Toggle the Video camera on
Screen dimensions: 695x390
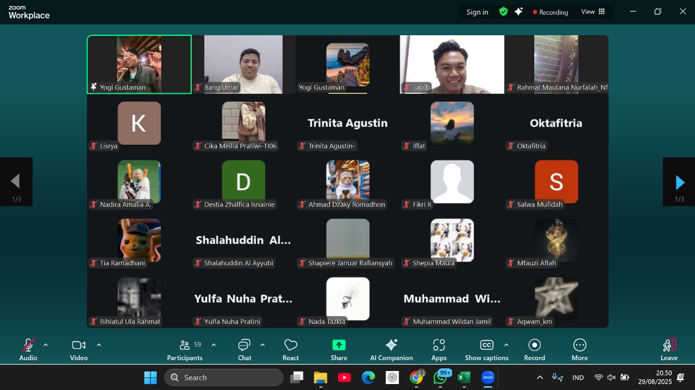pyautogui.click(x=79, y=349)
